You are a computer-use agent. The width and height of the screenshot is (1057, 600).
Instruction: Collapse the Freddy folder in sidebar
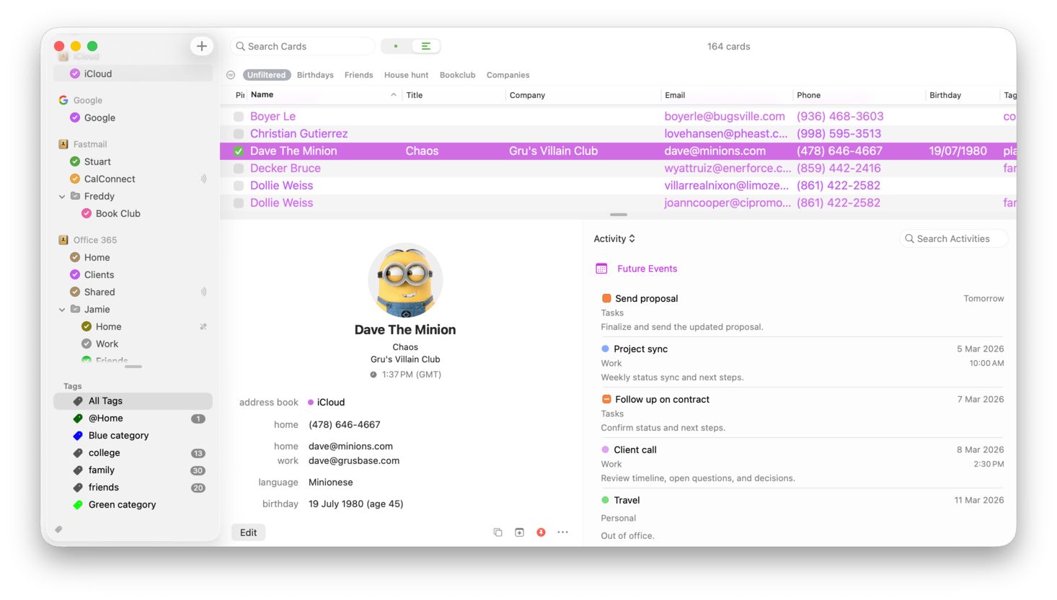62,196
